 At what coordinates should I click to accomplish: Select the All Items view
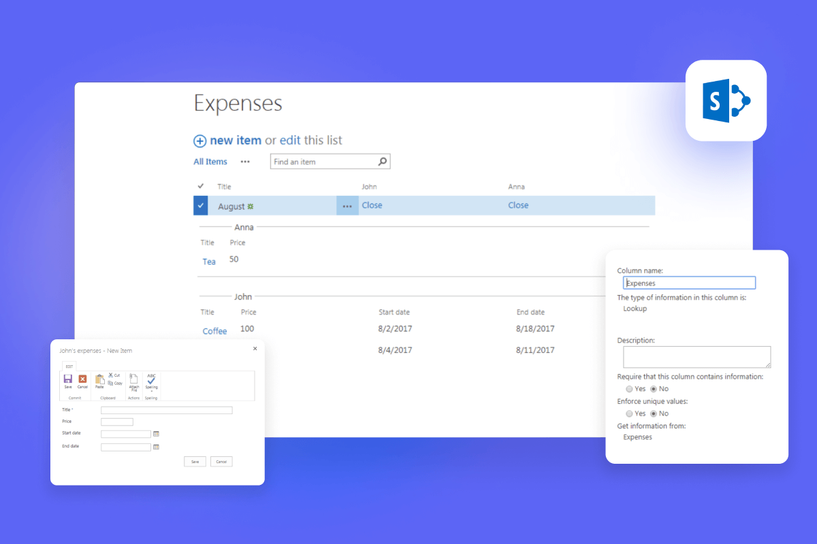[x=210, y=161]
